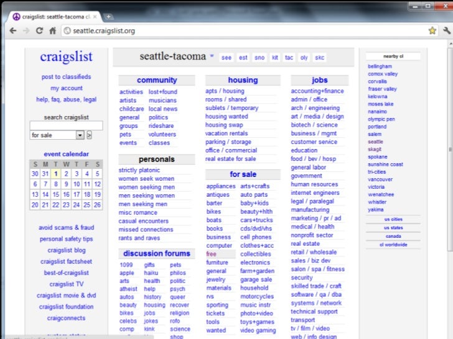Close the craigslist seattle-tacoma tab
Image resolution: width=453 pixels, height=339 pixels.
click(x=95, y=17)
